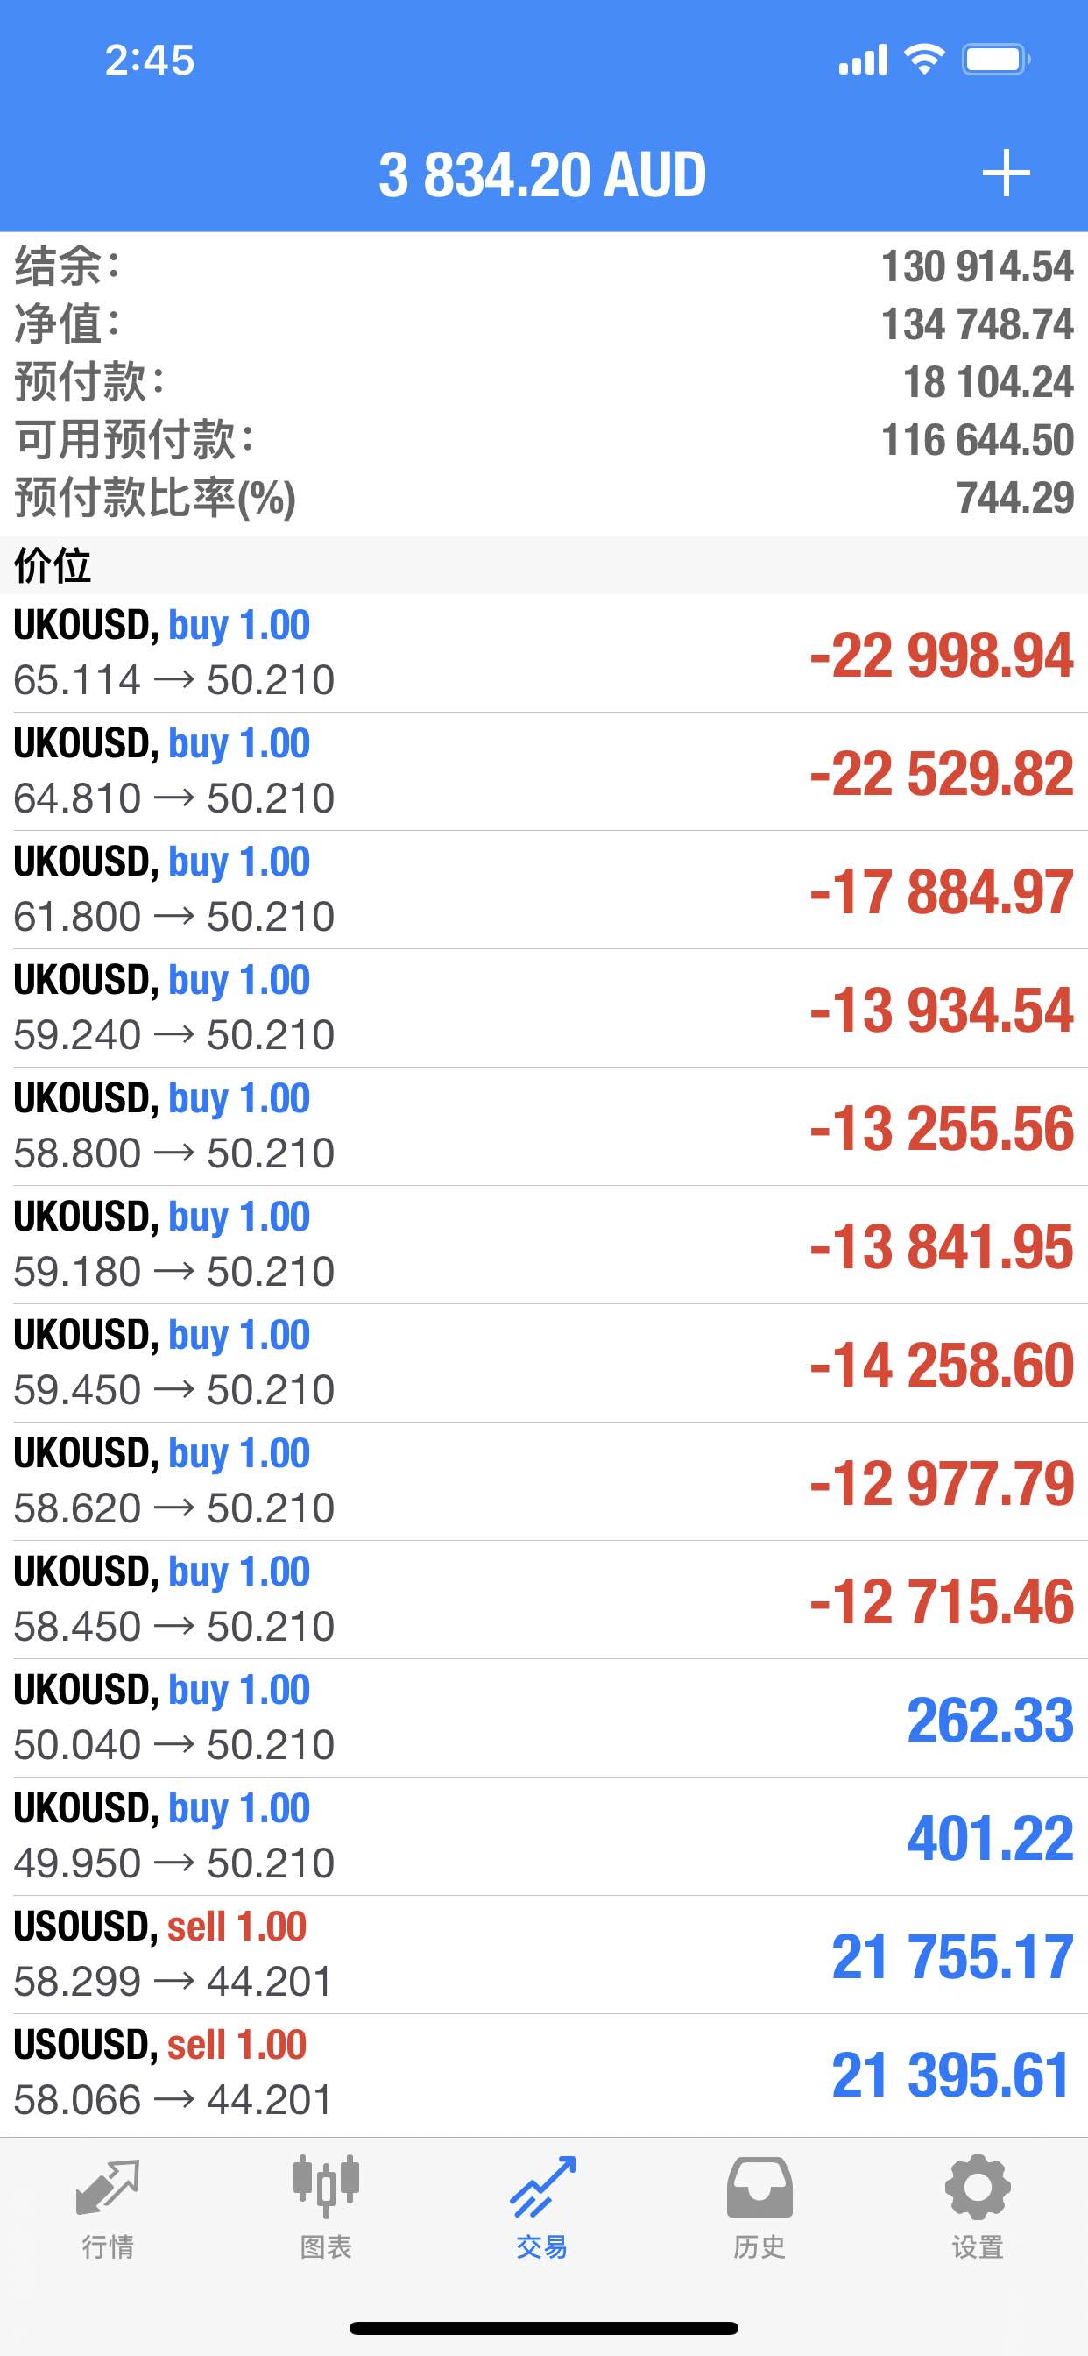Open the 图表 chart candlestick icon

pyautogui.click(x=326, y=2187)
